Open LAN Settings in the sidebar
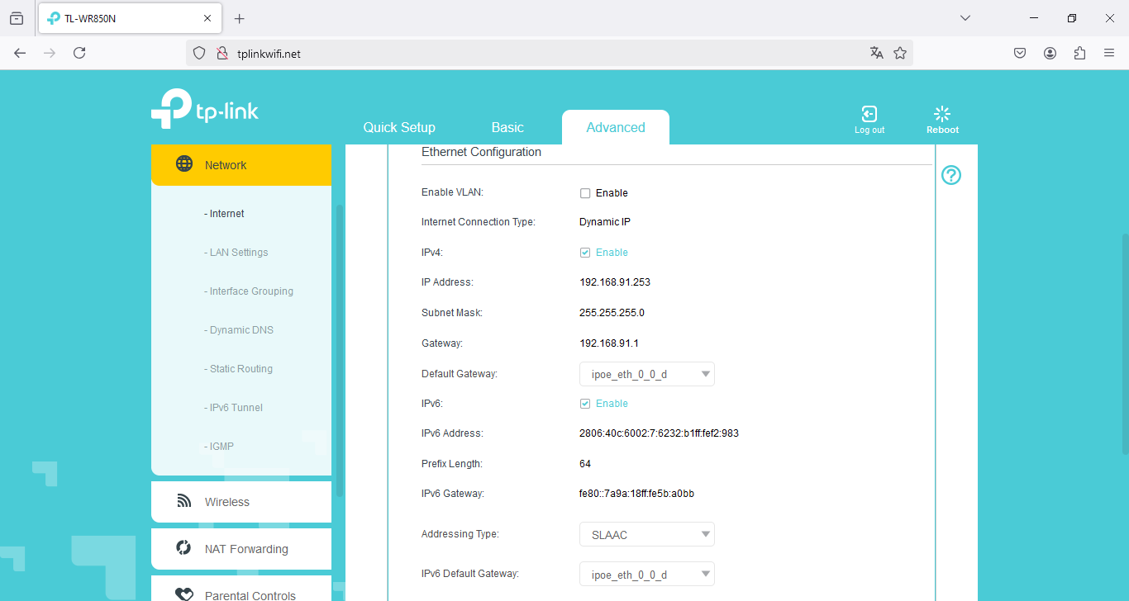Screen dimensions: 1129x601 [x=238, y=253]
